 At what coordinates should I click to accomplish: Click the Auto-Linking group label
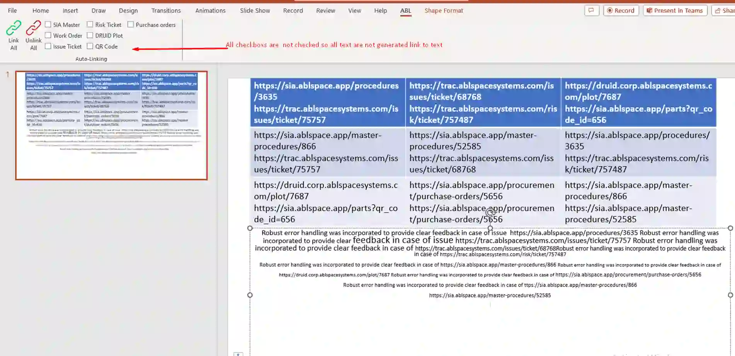(x=91, y=59)
